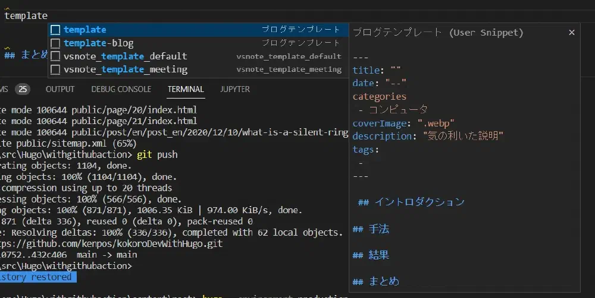This screenshot has width=595, height=298.
Task: Choose the vsnote_template_default suggestion
Action: click(x=198, y=56)
